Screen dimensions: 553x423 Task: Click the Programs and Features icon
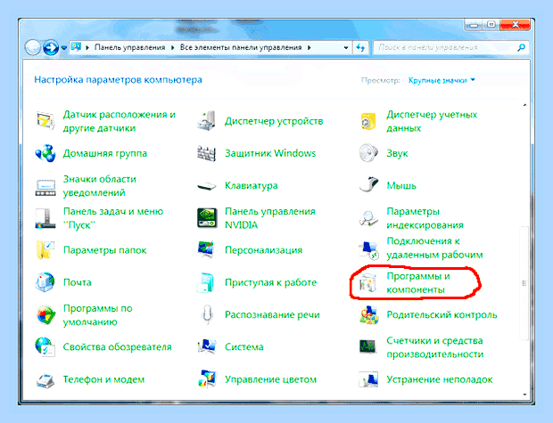tap(368, 282)
